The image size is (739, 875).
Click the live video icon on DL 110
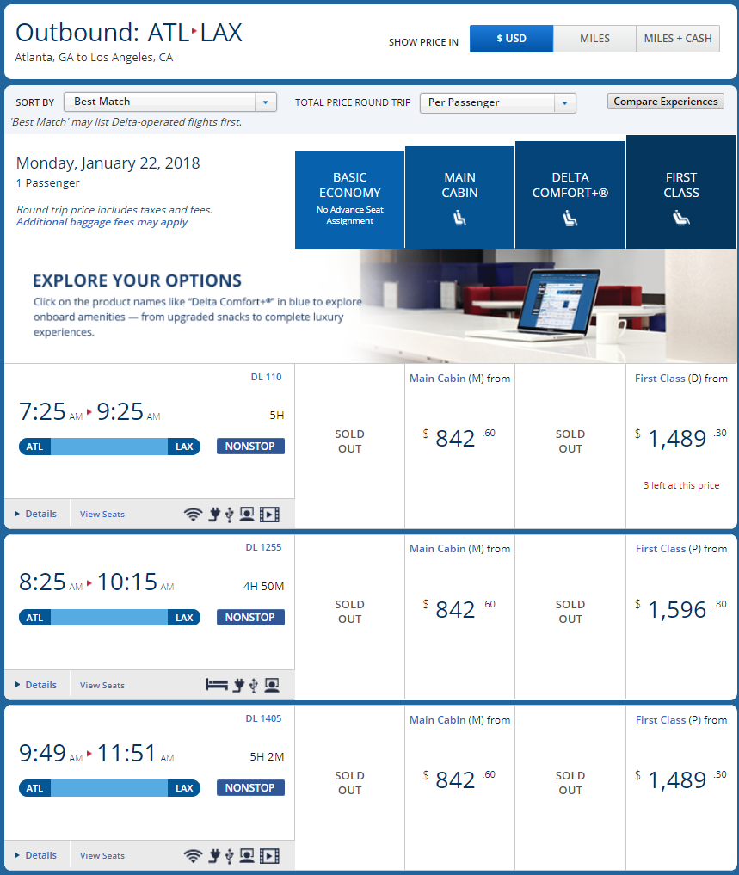click(x=270, y=515)
